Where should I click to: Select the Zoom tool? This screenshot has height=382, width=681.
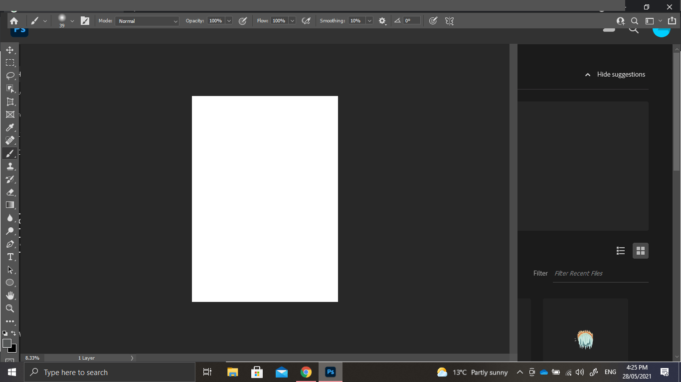[10, 308]
